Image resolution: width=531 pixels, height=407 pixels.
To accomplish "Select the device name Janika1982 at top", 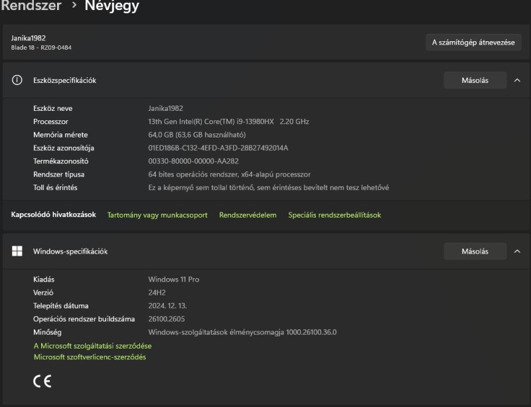I will [x=28, y=38].
